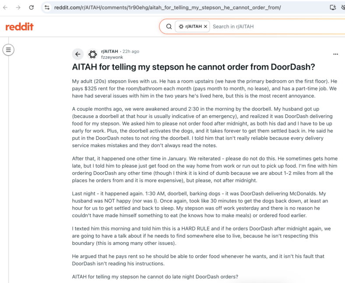Click the post title about DoorDash
This screenshot has width=345, height=283.
point(194,67)
